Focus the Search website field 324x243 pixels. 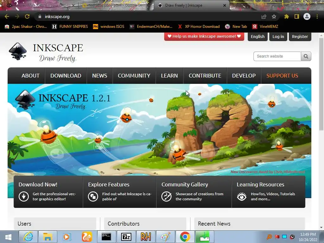(277, 56)
